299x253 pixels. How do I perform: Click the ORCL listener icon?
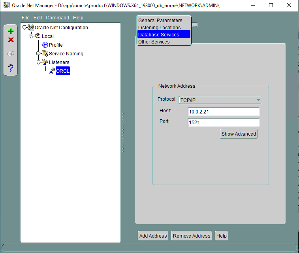52,71
